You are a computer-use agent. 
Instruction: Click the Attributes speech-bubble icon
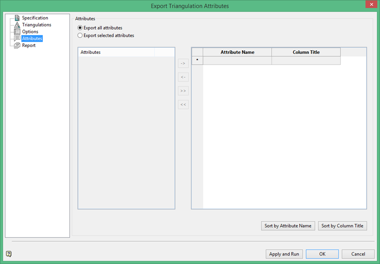coord(17,39)
